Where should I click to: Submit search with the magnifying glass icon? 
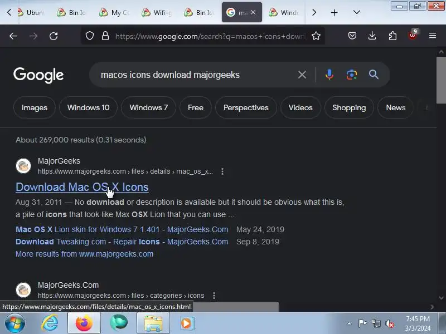point(374,75)
